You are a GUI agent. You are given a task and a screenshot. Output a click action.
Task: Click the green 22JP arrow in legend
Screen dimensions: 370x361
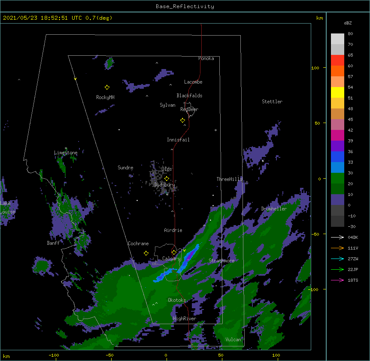(337, 269)
